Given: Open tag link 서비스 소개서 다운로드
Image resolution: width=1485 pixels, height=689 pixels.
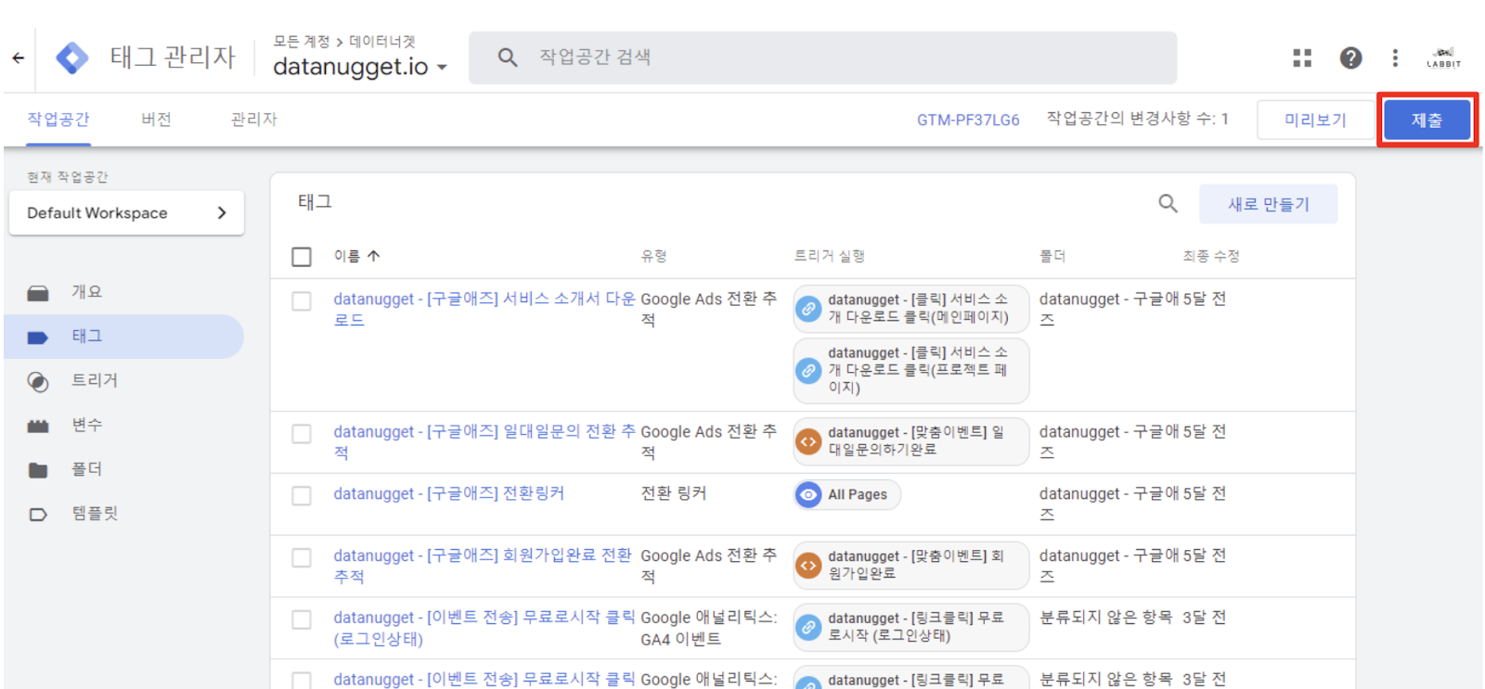Looking at the screenshot, I should [484, 309].
